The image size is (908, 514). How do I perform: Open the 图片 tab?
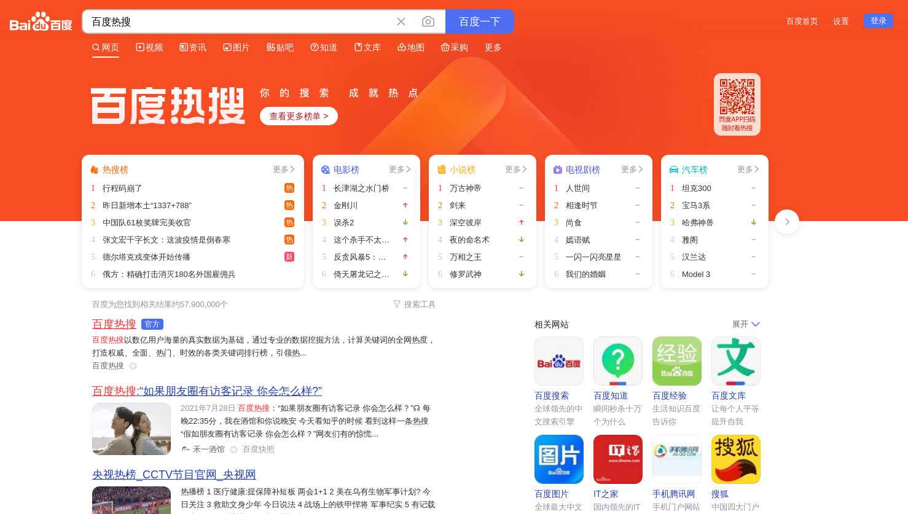(x=237, y=47)
